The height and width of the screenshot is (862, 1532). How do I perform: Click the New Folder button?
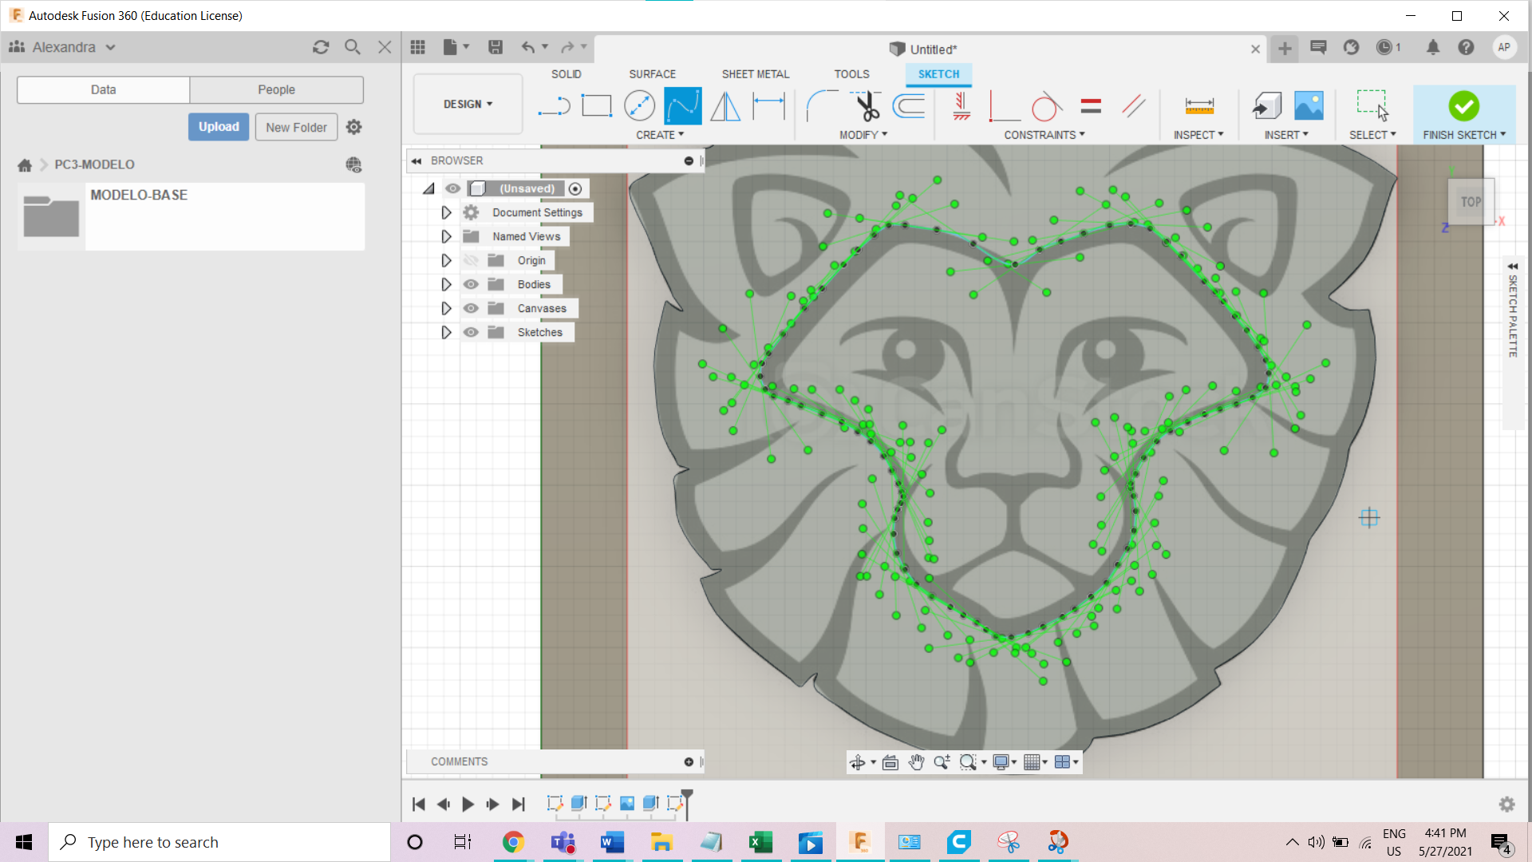coord(296,128)
